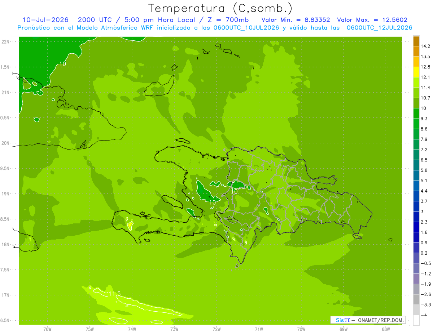Pick the yellow color band between 12.1 and 12.8
This screenshot has width=433, height=334.
point(416,72)
